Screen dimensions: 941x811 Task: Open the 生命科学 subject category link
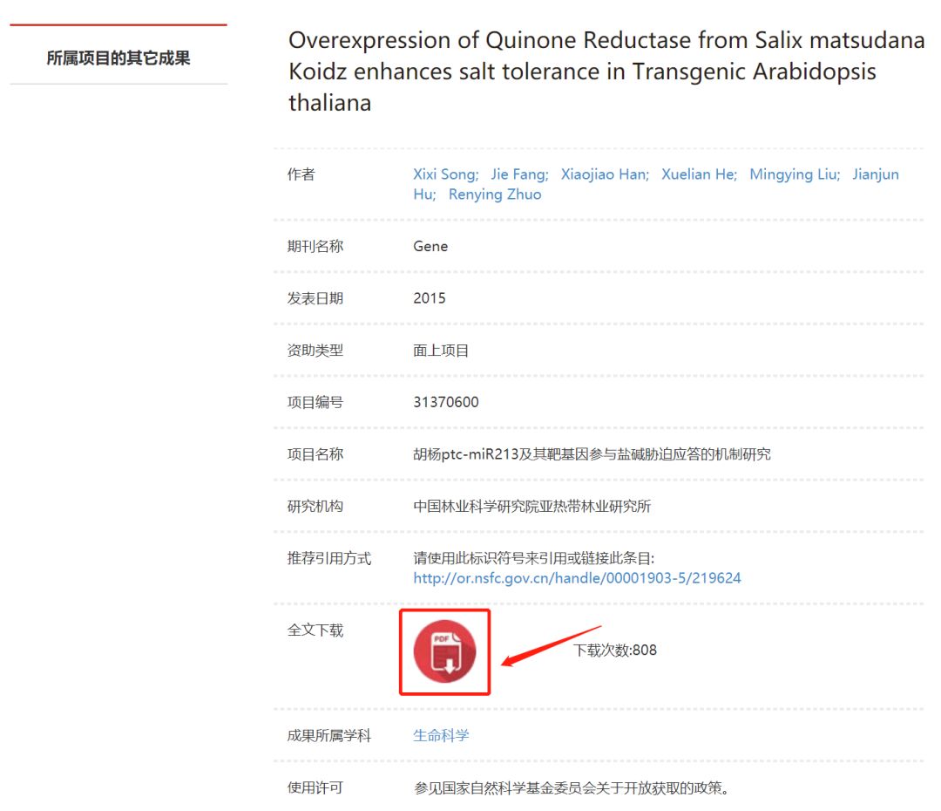pyautogui.click(x=440, y=735)
